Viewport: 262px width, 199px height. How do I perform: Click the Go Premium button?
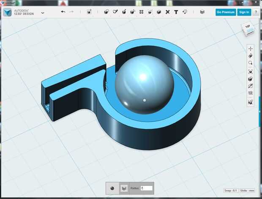click(x=226, y=12)
